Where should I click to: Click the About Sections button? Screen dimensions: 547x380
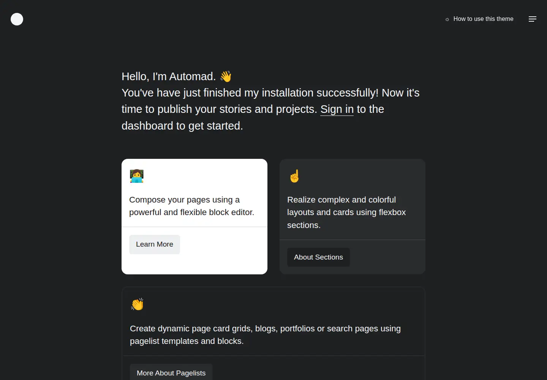(318, 257)
